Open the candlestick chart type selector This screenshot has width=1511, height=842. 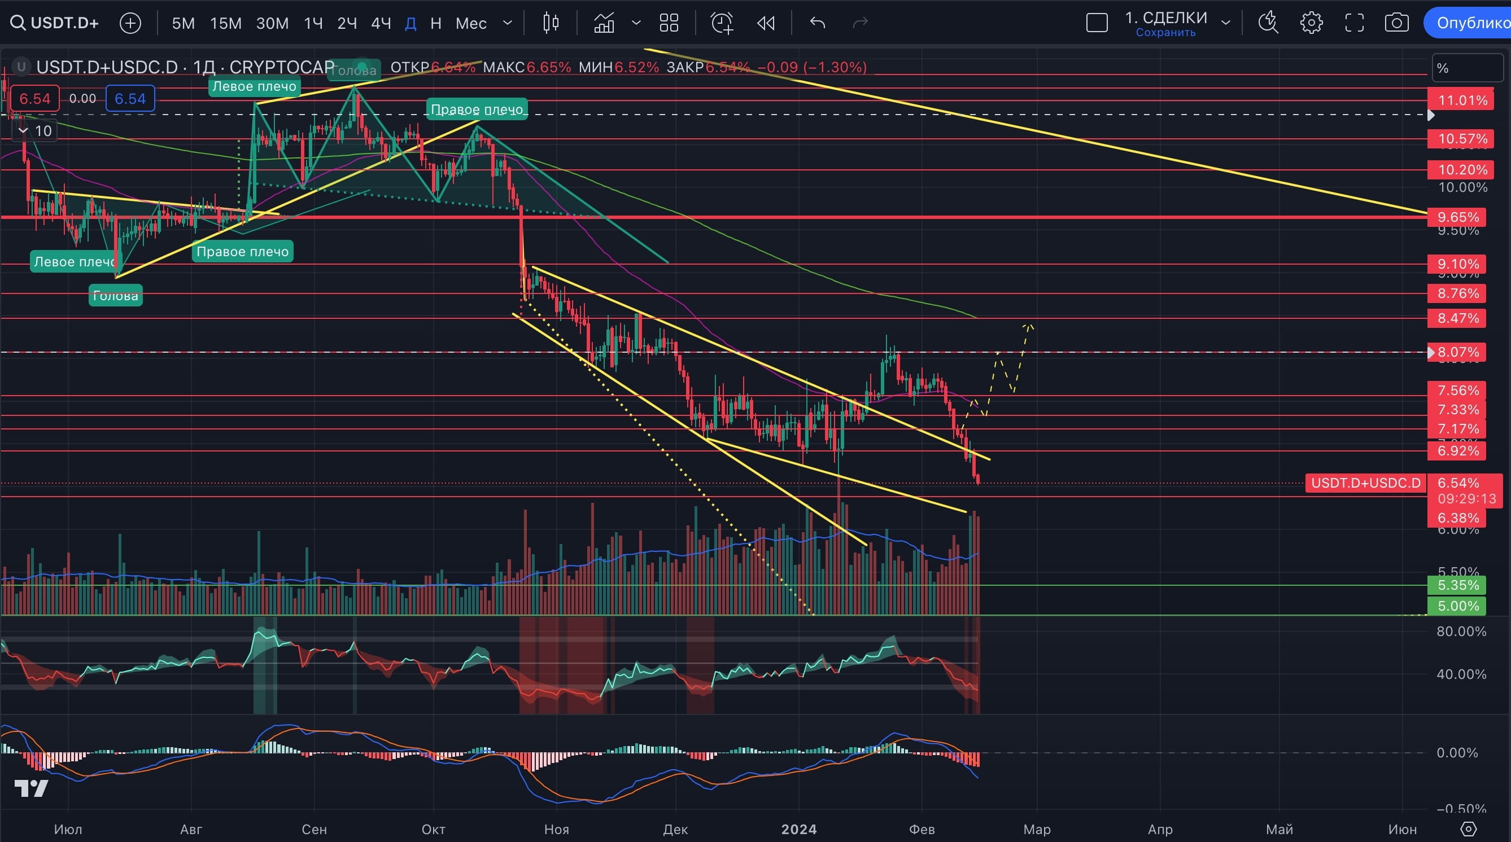[550, 23]
